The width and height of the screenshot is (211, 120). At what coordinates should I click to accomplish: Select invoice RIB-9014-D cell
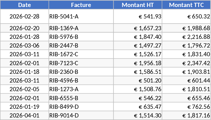[81, 115]
